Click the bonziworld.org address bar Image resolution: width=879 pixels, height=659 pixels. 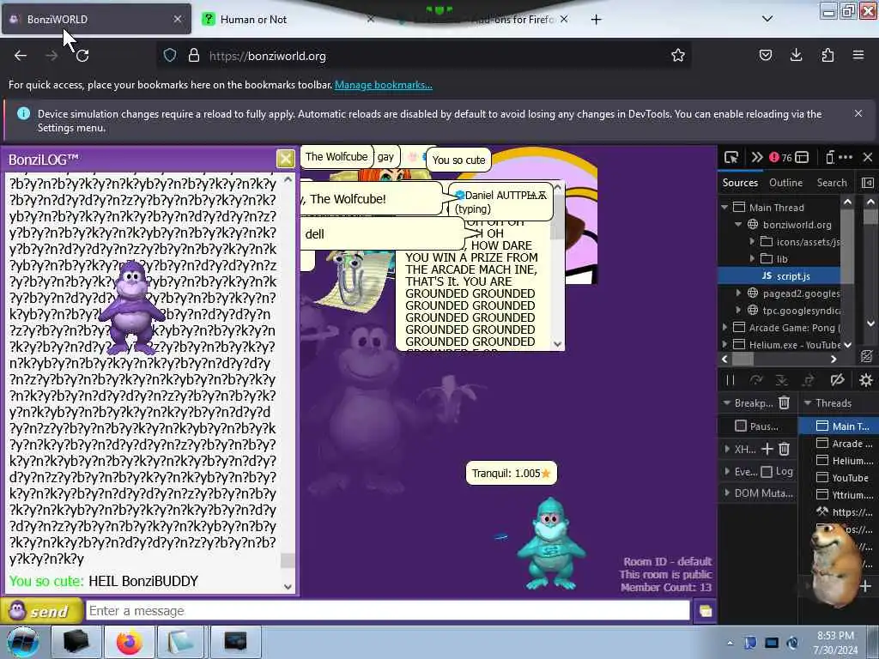pyautogui.click(x=426, y=56)
